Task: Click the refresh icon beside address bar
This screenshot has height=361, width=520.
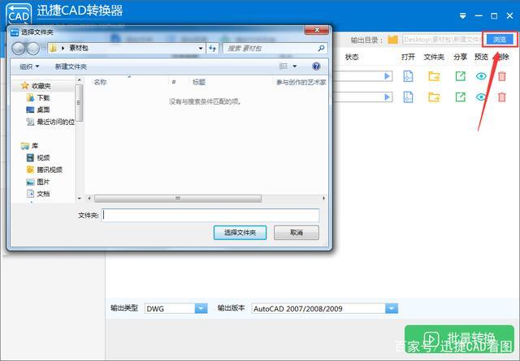Action: (x=212, y=49)
